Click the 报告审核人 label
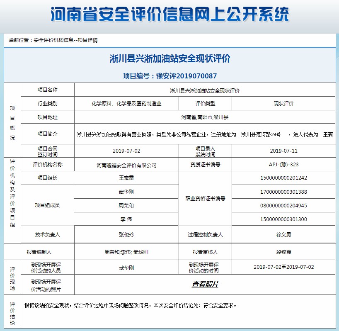This screenshot has height=331, width=339. (x=205, y=252)
